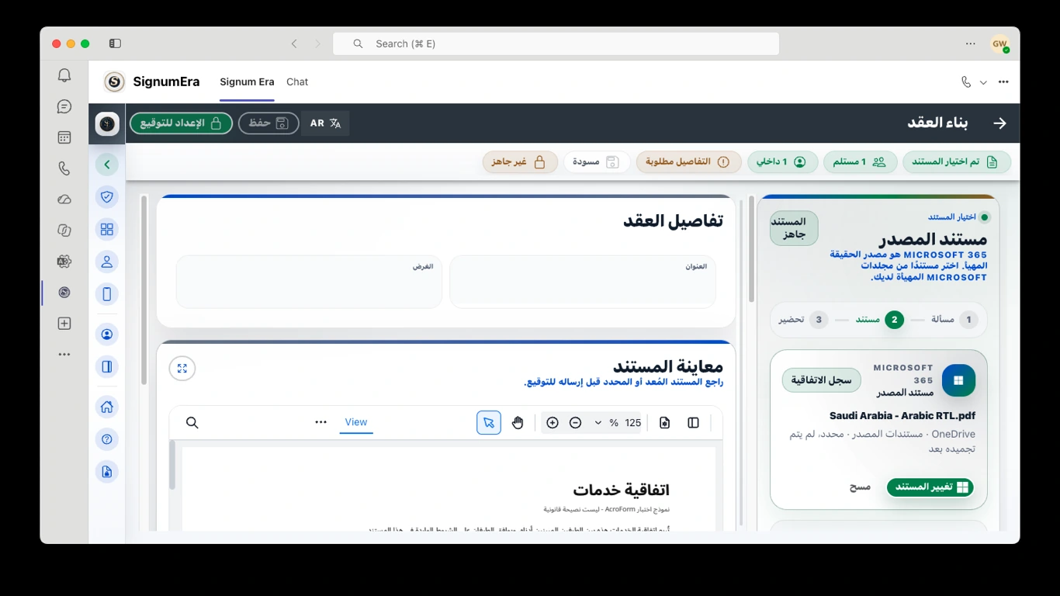The height and width of the screenshot is (596, 1060).
Task: Select step 3 تحضير
Action: coord(804,320)
